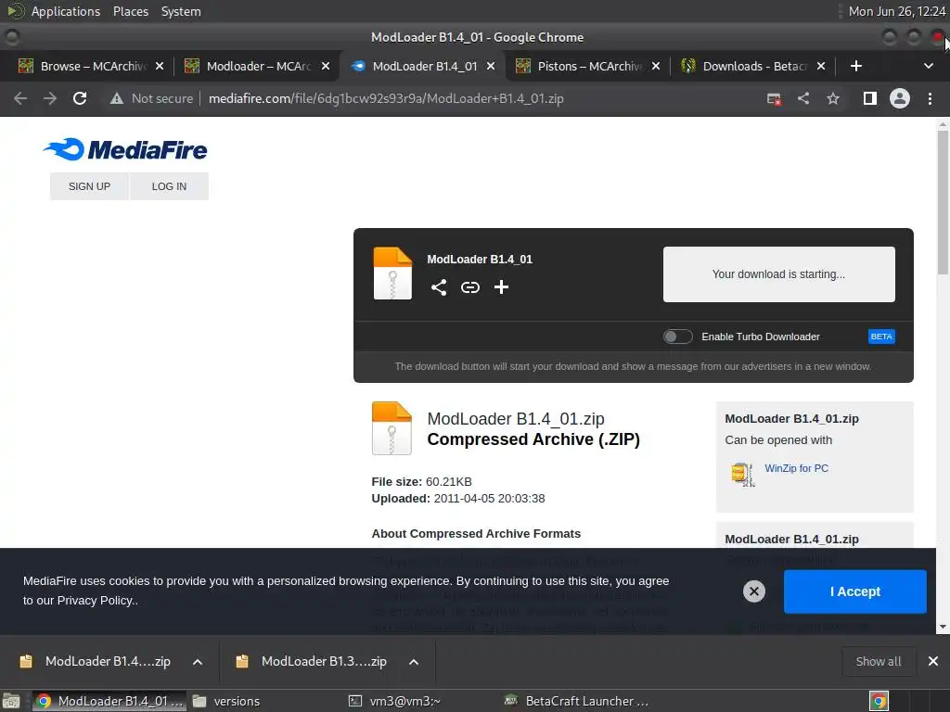Open Chrome three-dot menu

[930, 98]
